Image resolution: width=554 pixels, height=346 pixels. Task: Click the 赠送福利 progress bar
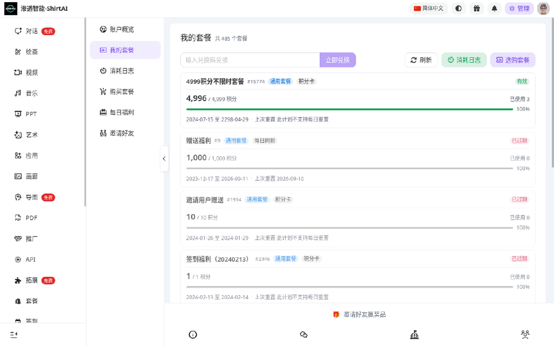(x=350, y=169)
